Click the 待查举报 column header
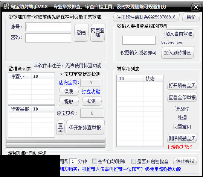This screenshot has height=177, width=203. click(20, 109)
